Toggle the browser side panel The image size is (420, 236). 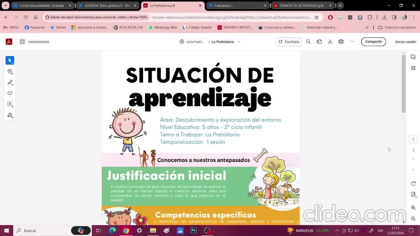click(394, 17)
